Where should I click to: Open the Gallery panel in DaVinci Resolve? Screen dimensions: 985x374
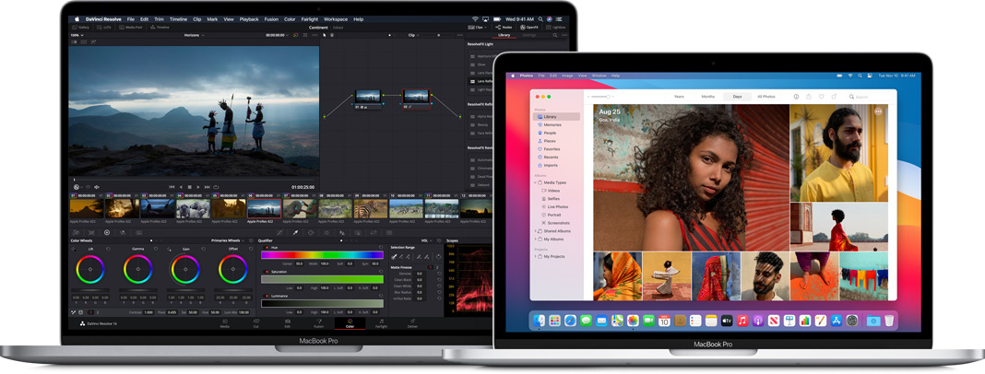(81, 28)
